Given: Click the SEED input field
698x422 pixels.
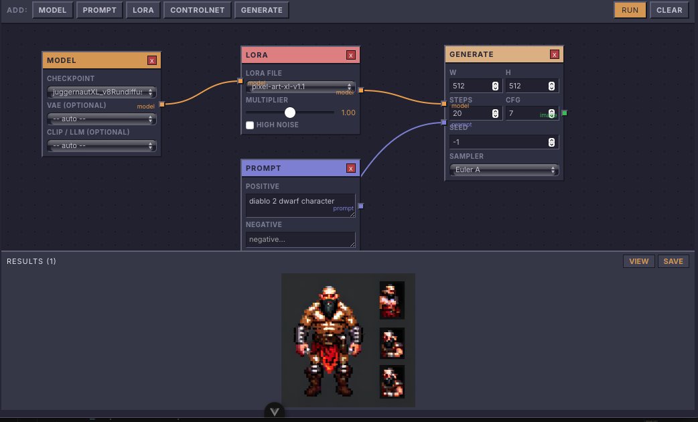Looking at the screenshot, I should pos(504,142).
